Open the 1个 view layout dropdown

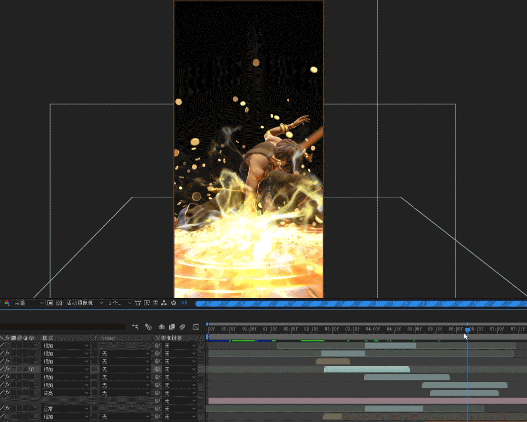tap(119, 303)
